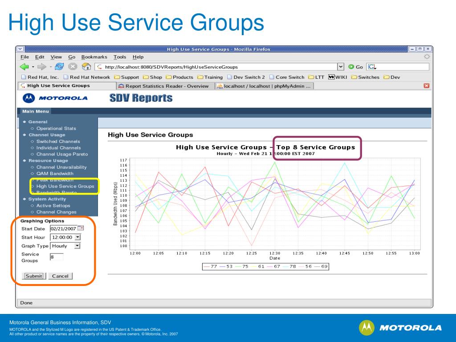Open the Dev bookmarks folder
This screenshot has height=342, width=456.
pos(392,77)
